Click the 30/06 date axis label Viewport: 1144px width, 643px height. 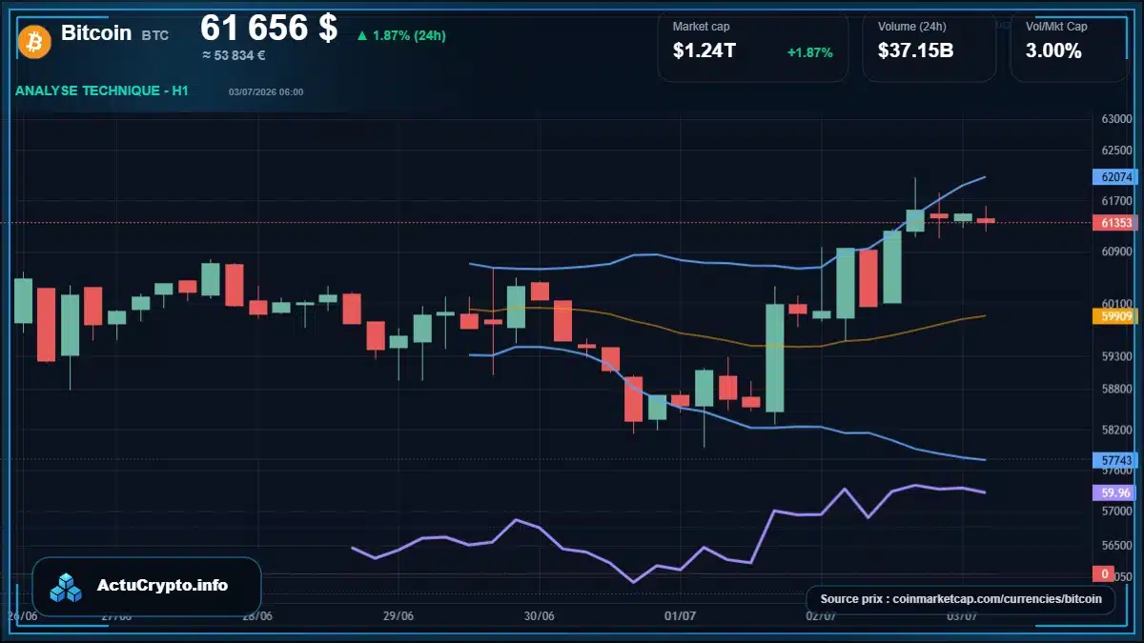pyautogui.click(x=540, y=616)
